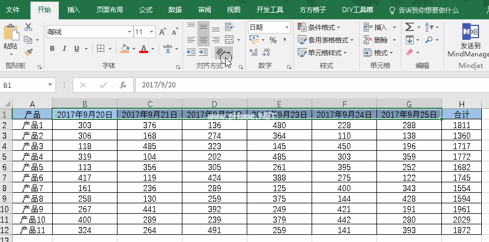Toggle center horizontal alignment
Screen dimensions: 489x242
click(203, 40)
